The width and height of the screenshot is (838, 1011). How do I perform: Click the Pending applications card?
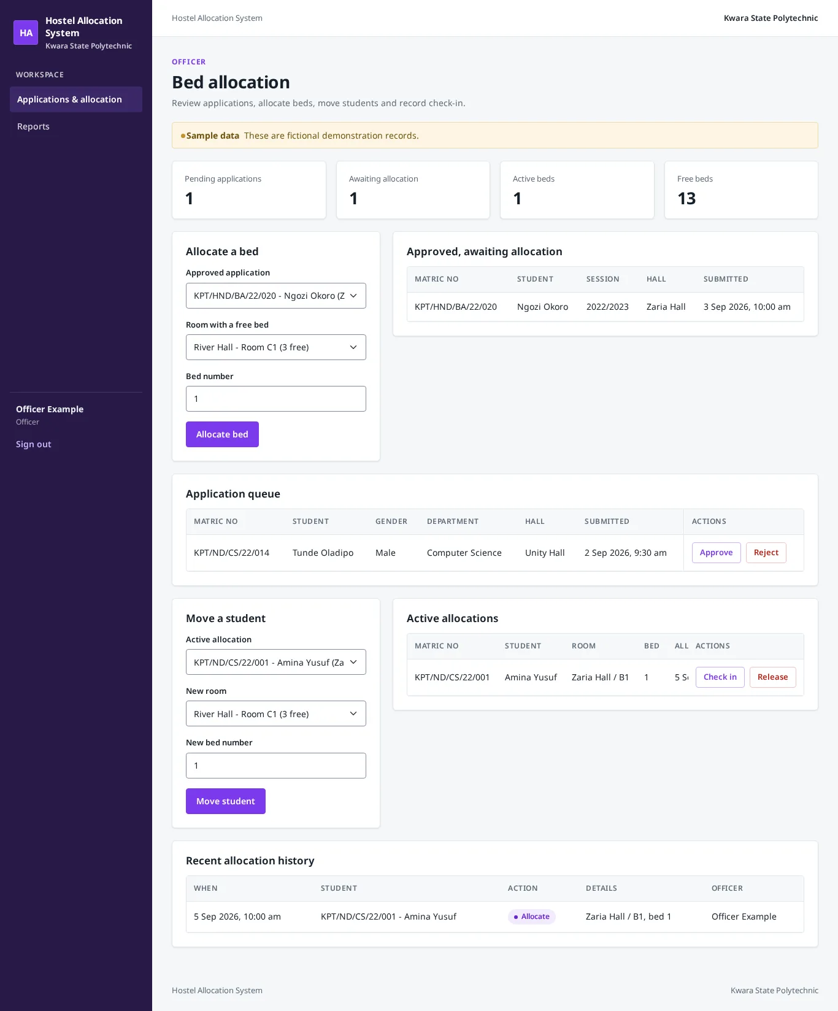tap(249, 190)
